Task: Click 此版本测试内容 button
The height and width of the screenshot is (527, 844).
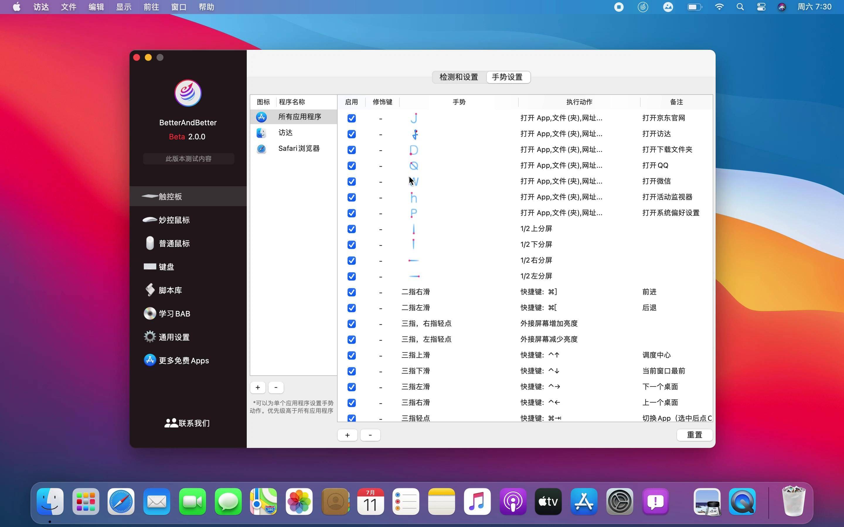Action: pos(188,159)
